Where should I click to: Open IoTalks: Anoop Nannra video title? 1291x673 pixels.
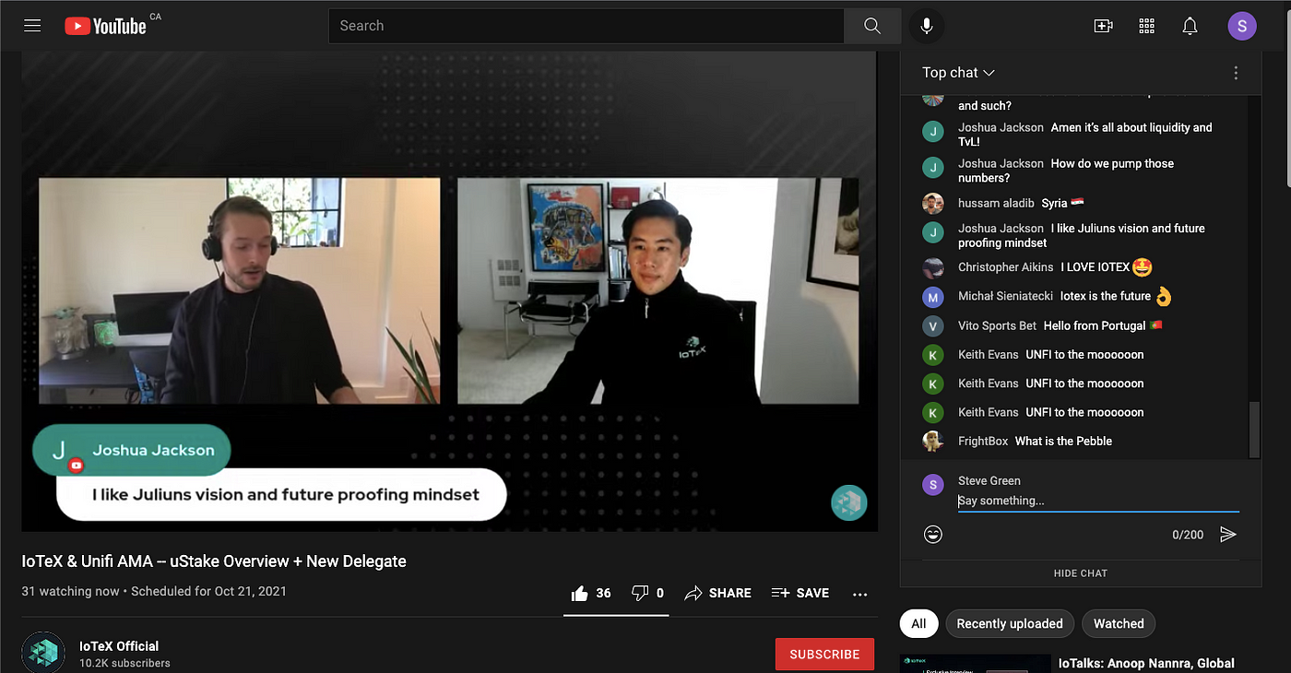pos(1146,663)
